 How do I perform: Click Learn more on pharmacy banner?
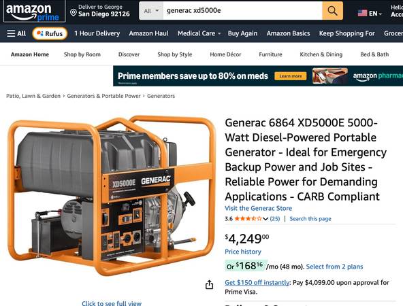(x=291, y=76)
